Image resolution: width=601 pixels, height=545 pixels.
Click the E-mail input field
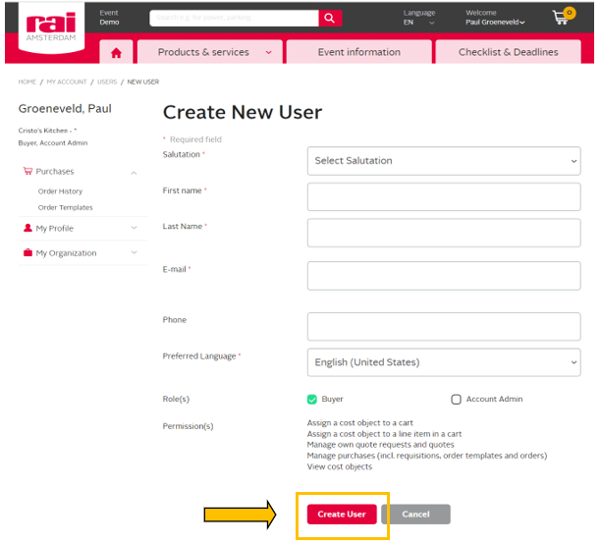click(444, 276)
